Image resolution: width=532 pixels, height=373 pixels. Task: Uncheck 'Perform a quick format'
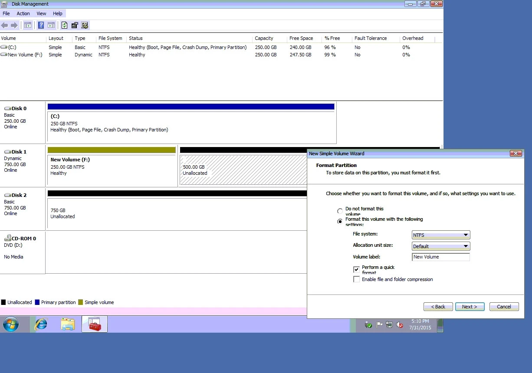point(357,270)
